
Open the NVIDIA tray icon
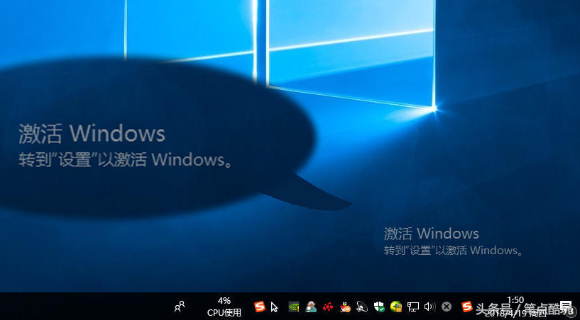(293, 307)
